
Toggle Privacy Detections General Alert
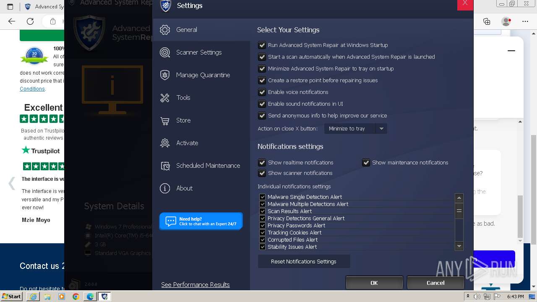[x=262, y=218]
